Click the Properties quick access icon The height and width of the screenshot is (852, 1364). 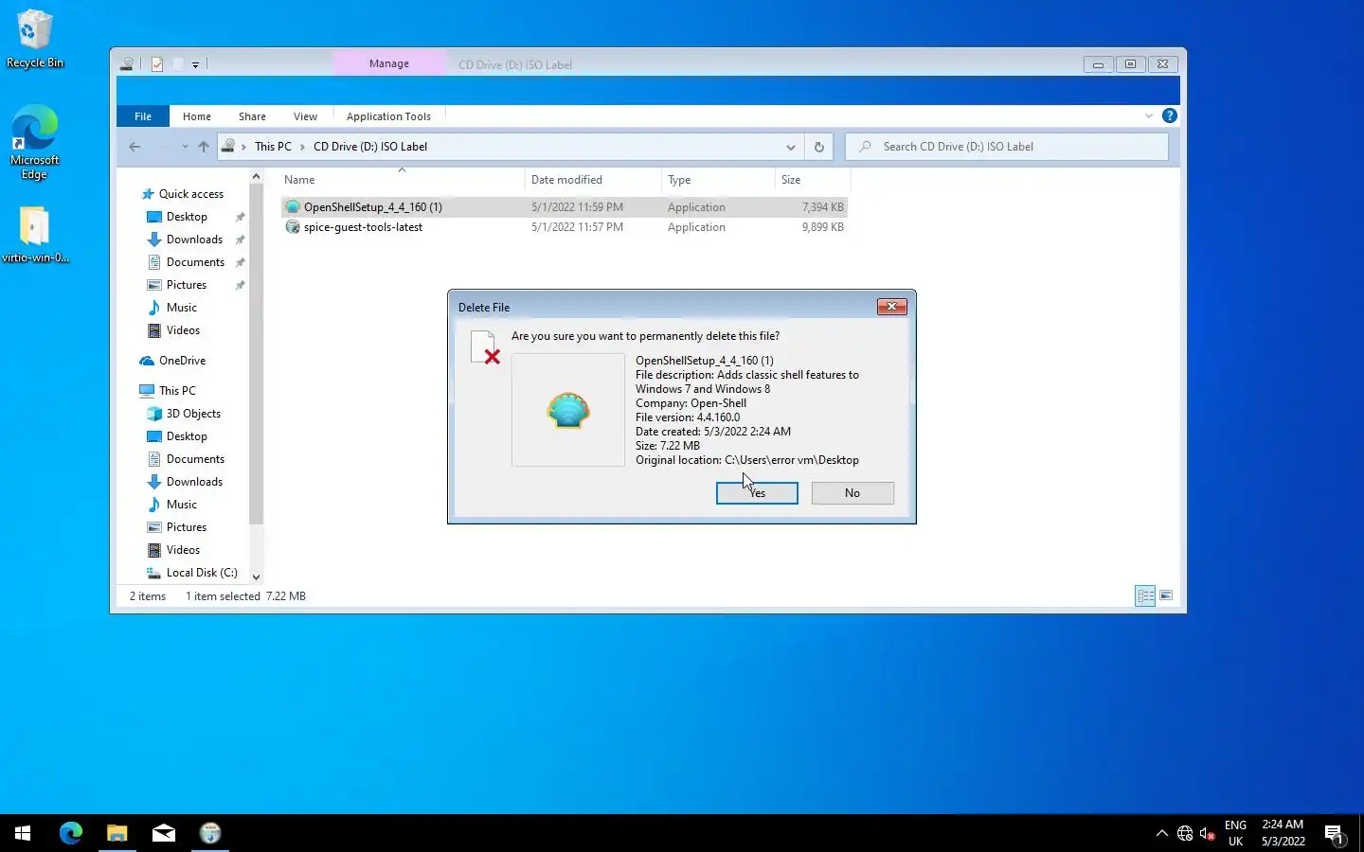click(157, 64)
